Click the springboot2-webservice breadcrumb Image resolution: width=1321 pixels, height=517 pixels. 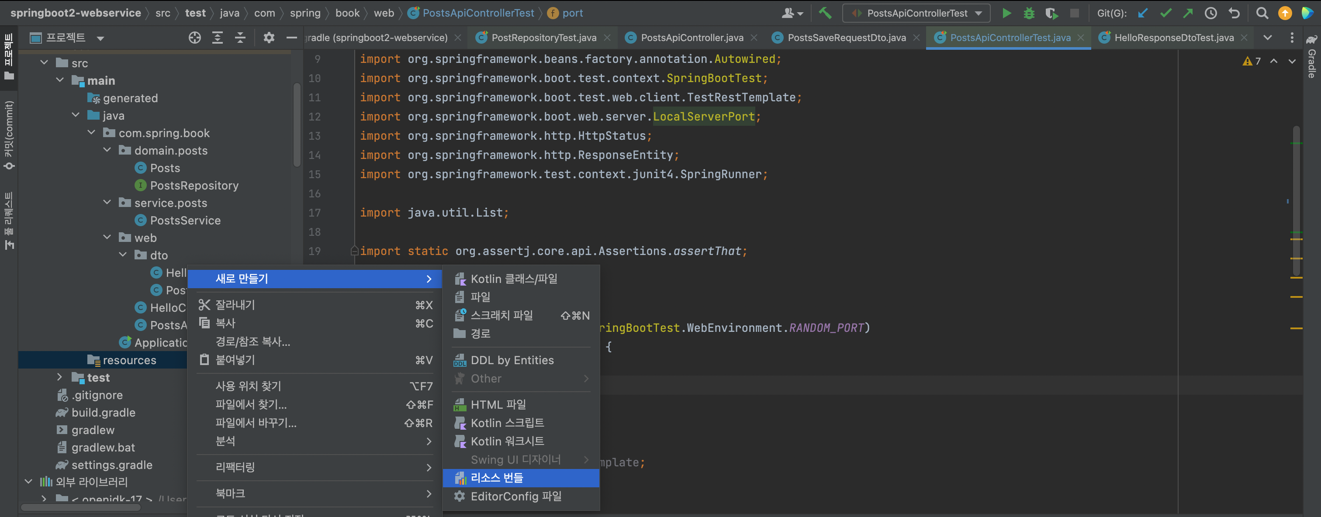coord(76,13)
